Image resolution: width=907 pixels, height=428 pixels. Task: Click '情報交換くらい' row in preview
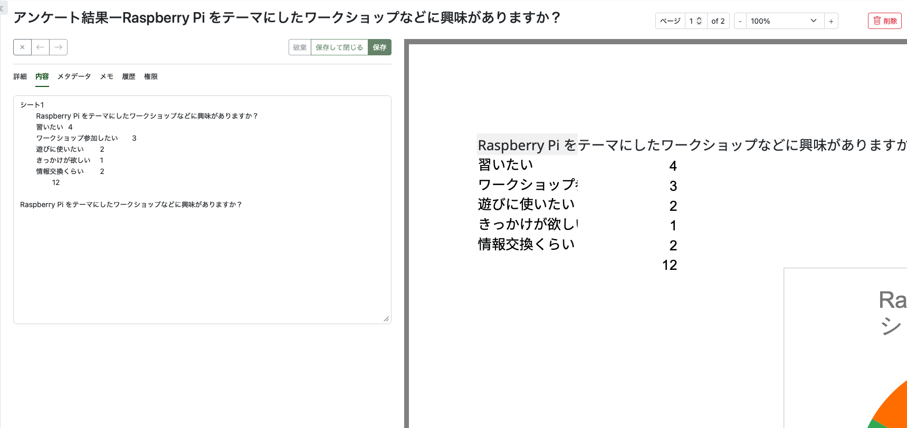pyautogui.click(x=526, y=245)
